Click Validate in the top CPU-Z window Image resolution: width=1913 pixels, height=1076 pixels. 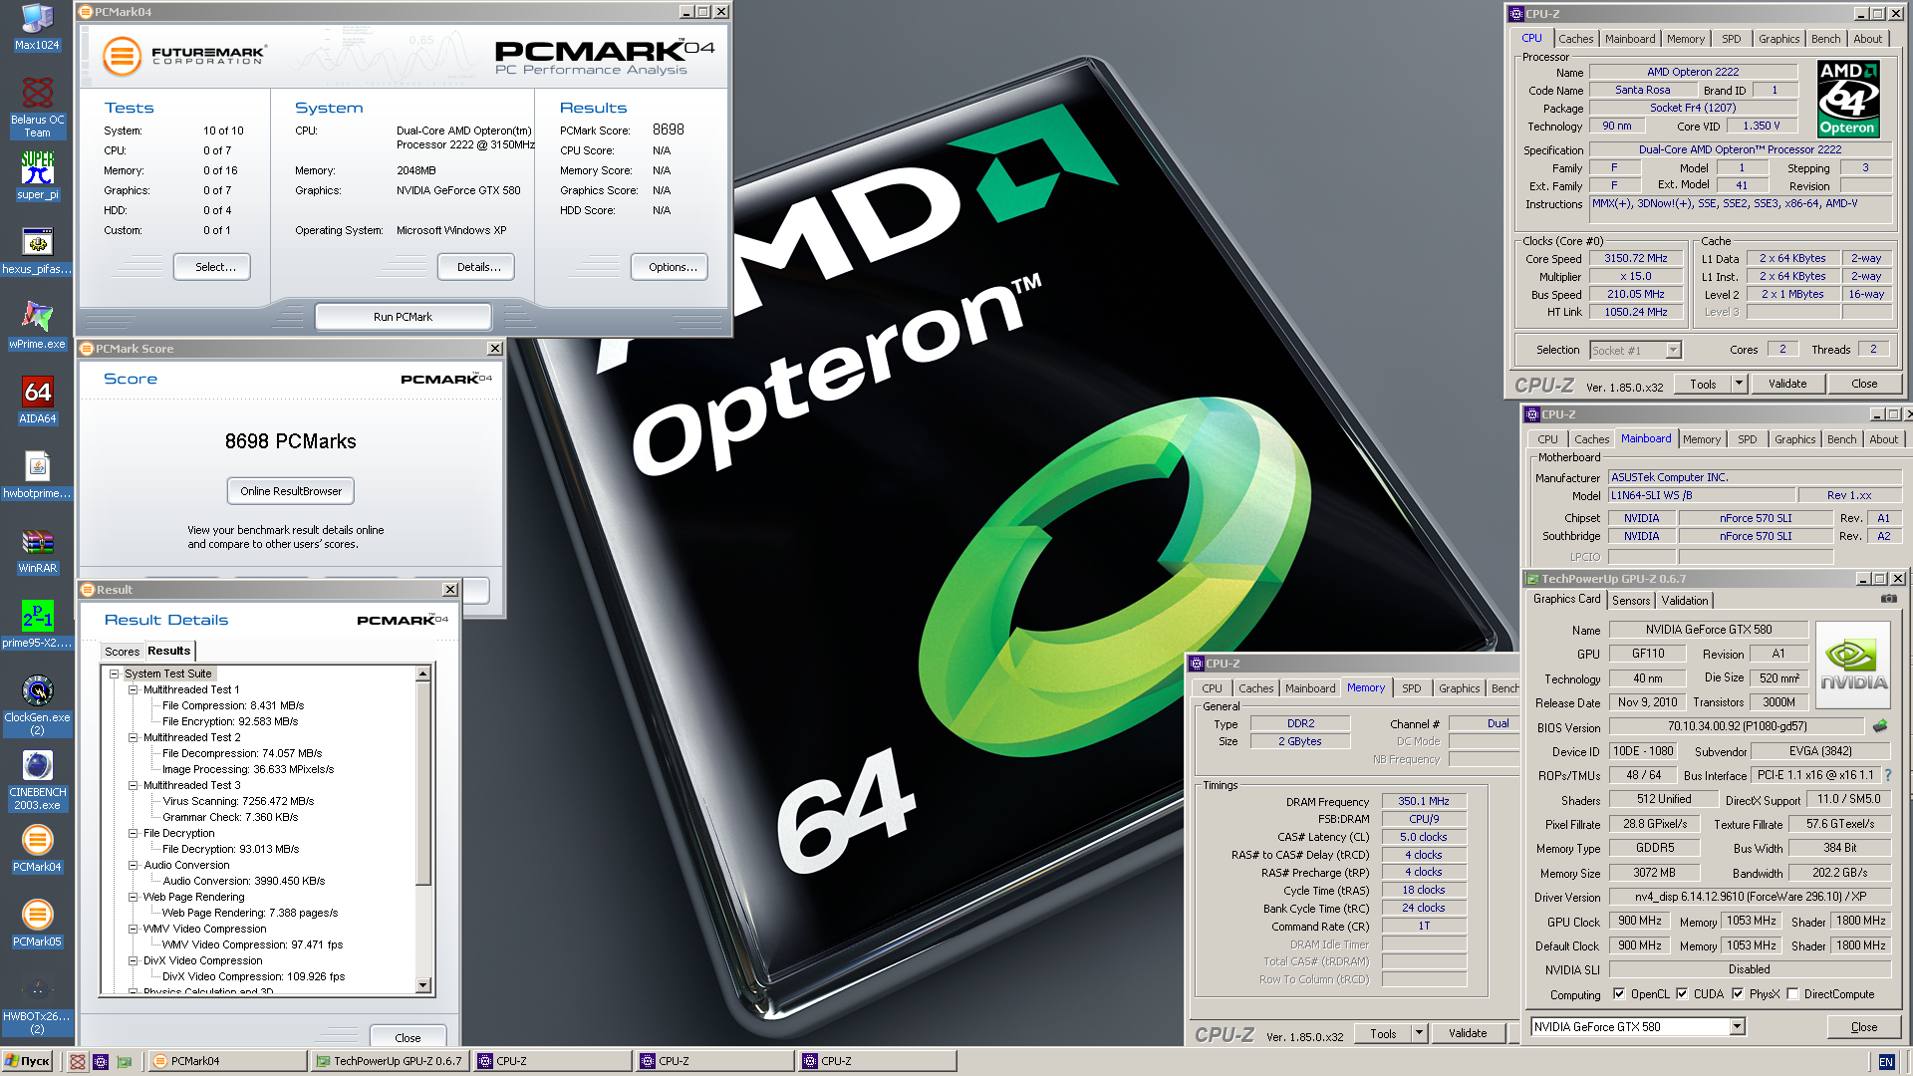click(1786, 384)
